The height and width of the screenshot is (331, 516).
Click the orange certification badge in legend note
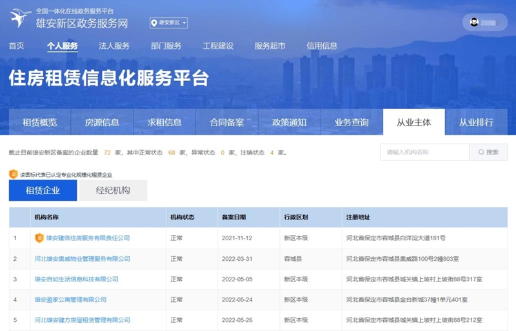(x=13, y=174)
